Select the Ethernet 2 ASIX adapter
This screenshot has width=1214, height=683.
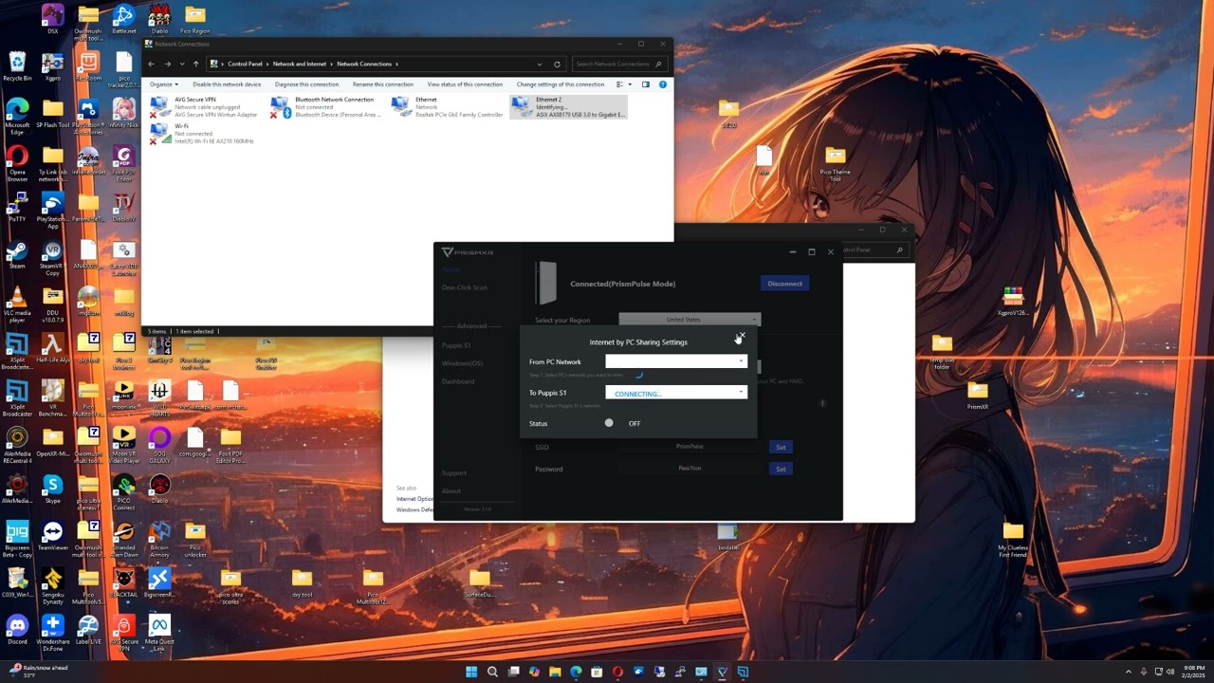coord(568,106)
